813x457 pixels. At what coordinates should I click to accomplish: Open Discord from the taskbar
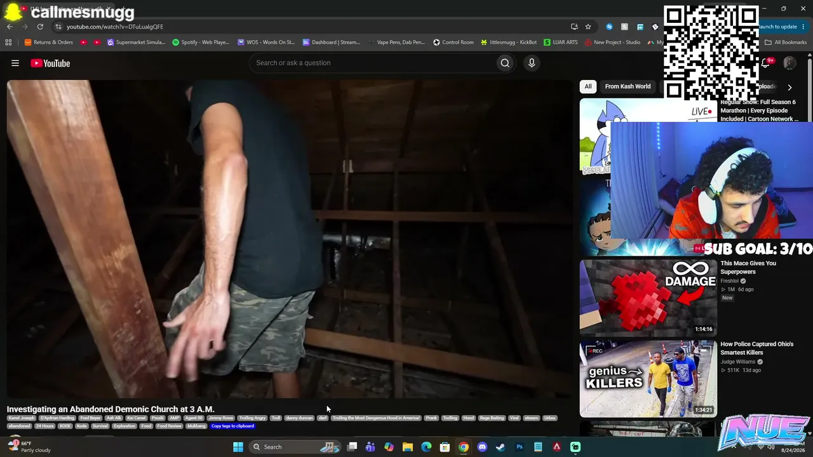click(482, 447)
